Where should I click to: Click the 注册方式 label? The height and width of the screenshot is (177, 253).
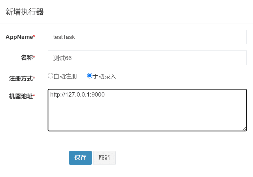(21, 78)
